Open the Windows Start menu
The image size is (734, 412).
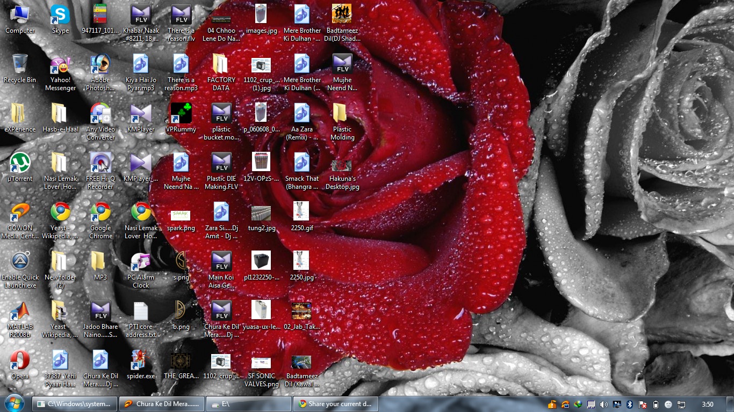pyautogui.click(x=14, y=403)
